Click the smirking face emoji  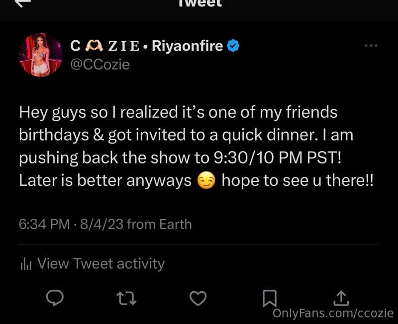pyautogui.click(x=206, y=180)
